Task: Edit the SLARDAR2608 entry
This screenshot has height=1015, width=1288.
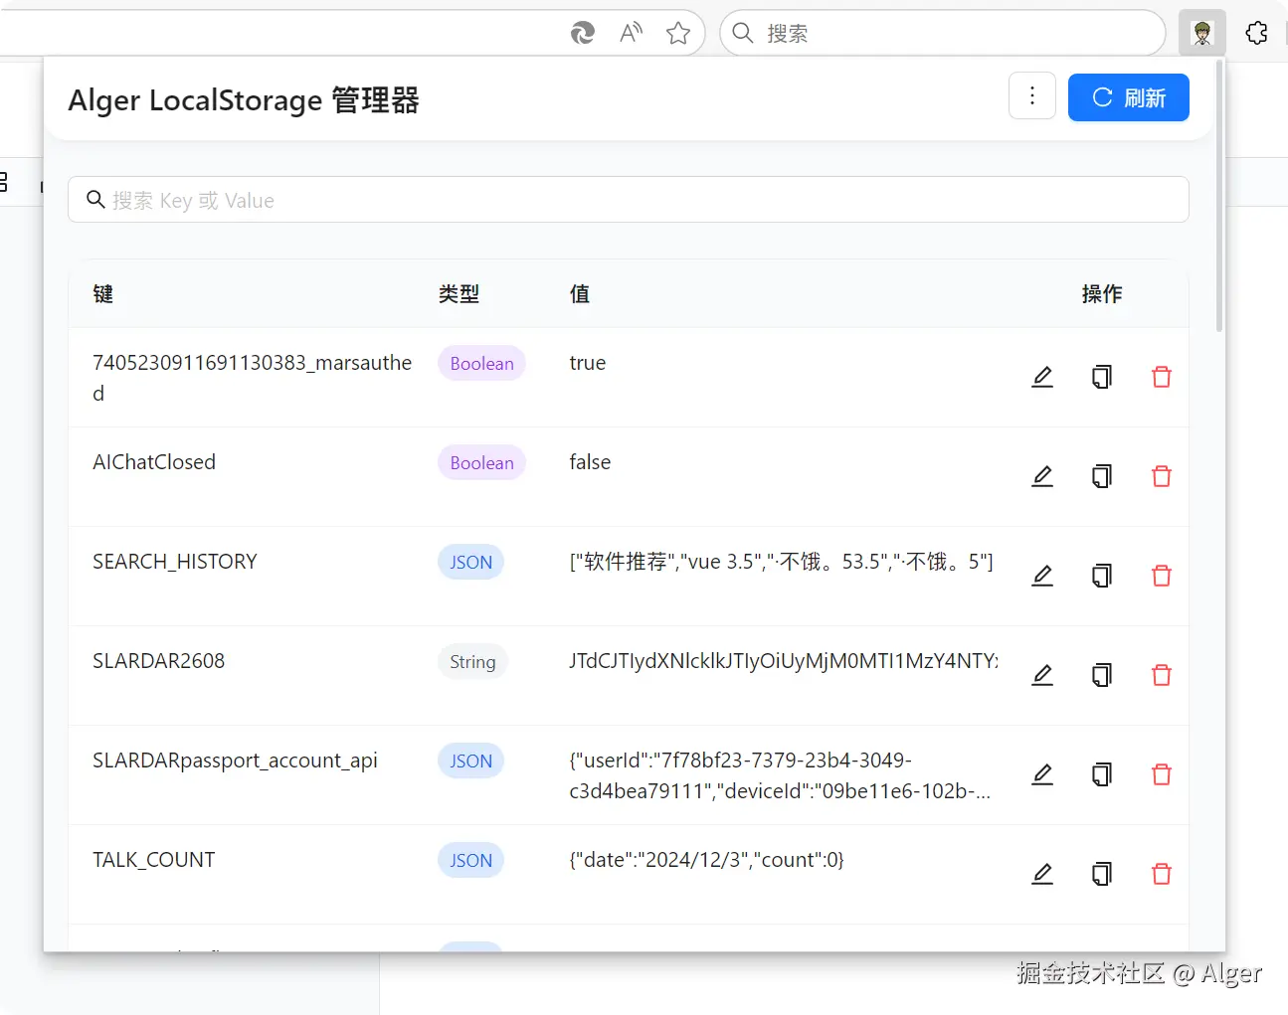Action: coord(1042,675)
